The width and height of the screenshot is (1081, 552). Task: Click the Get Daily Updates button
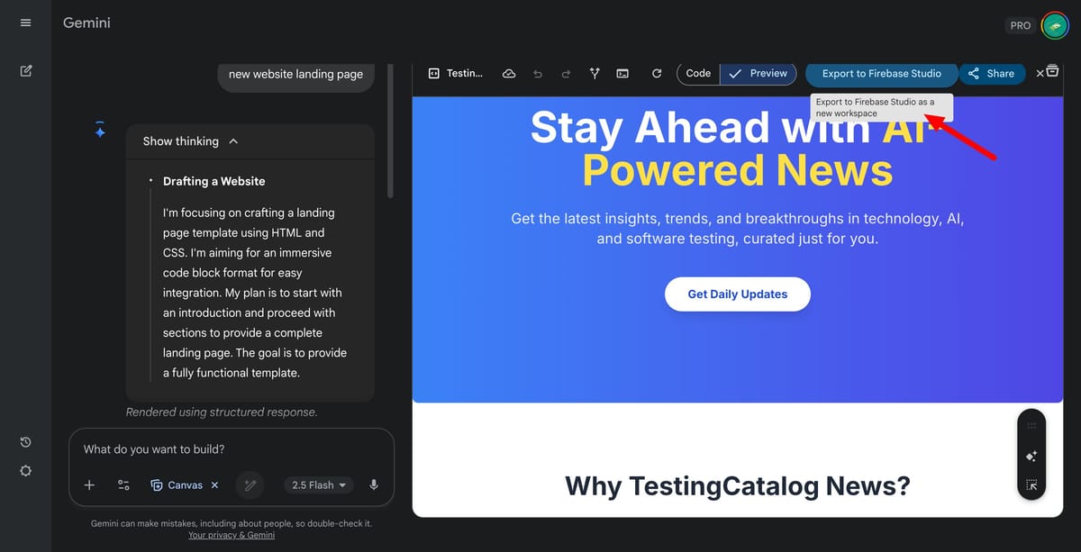pyautogui.click(x=738, y=294)
